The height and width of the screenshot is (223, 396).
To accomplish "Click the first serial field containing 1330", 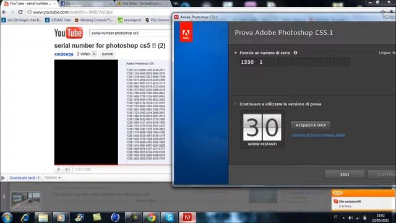I will click(247, 62).
